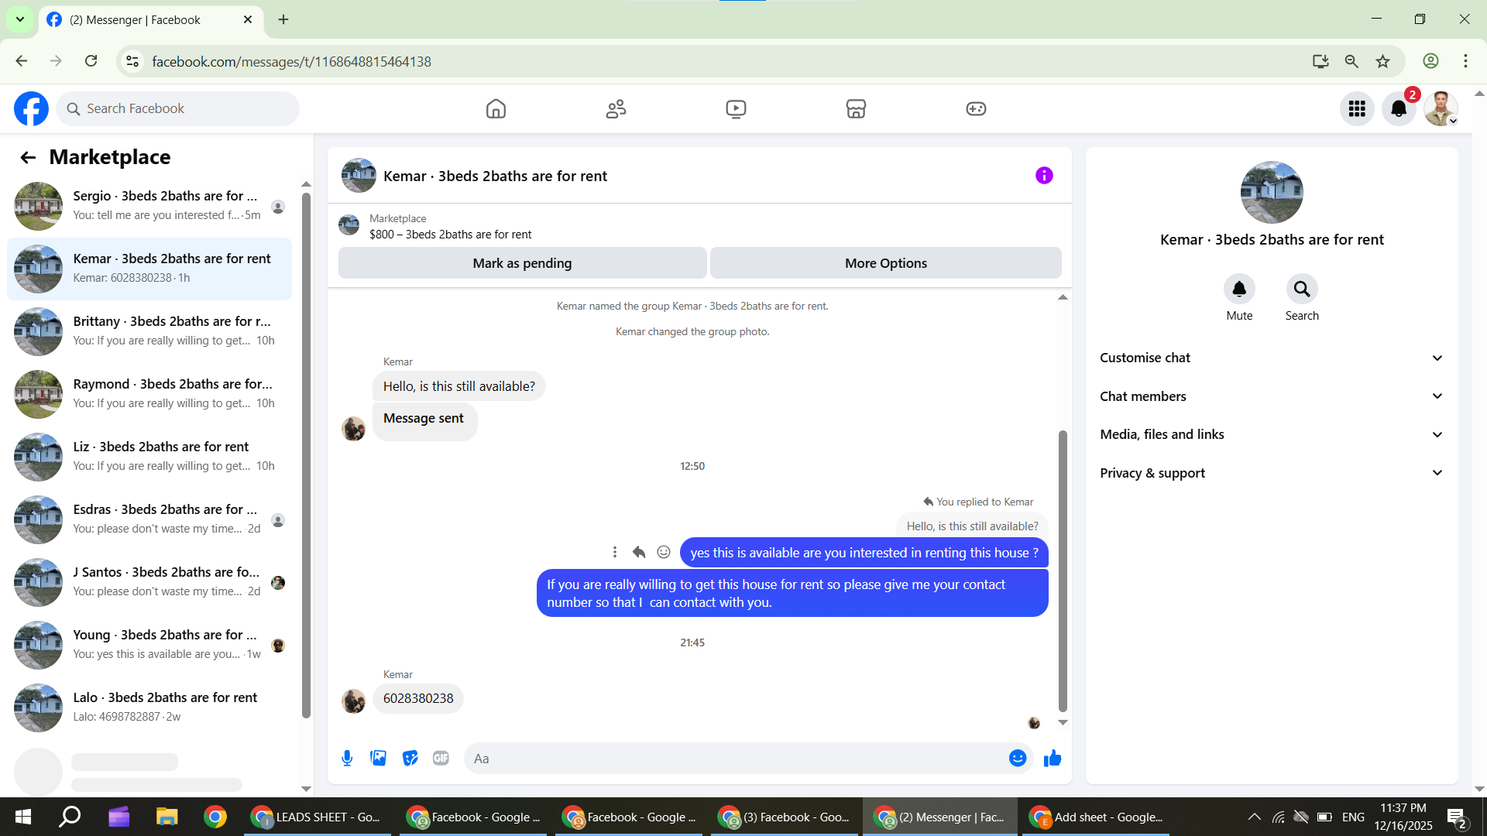This screenshot has height=836, width=1487.
Task: Expand the Customise chat section
Action: point(1272,358)
